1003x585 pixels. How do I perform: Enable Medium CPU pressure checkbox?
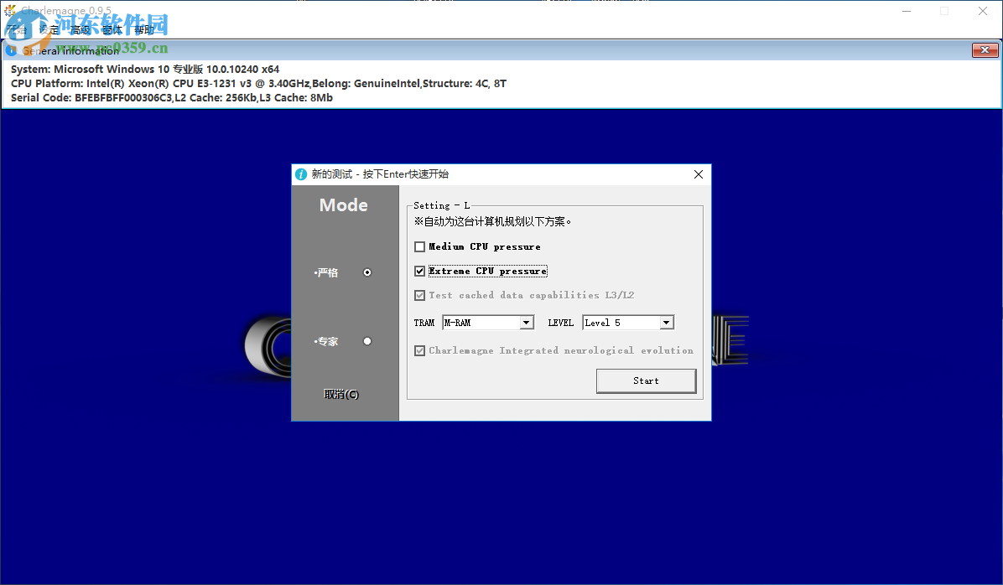pos(419,246)
